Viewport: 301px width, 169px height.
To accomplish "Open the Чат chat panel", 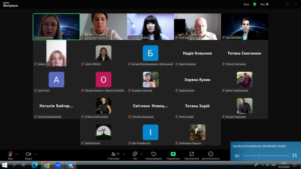I will tap(135, 155).
